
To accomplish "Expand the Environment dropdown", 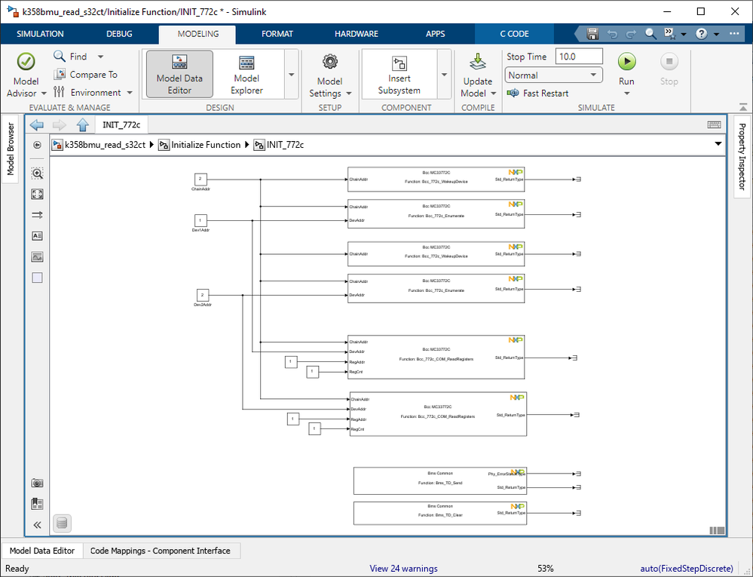I will tap(130, 92).
